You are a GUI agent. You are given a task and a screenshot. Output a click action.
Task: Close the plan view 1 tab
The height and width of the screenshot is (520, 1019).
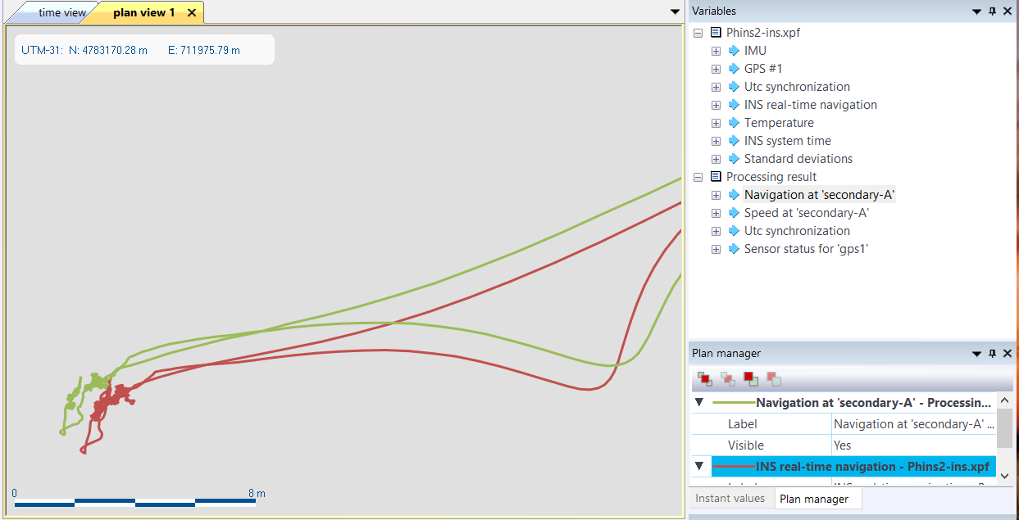192,13
